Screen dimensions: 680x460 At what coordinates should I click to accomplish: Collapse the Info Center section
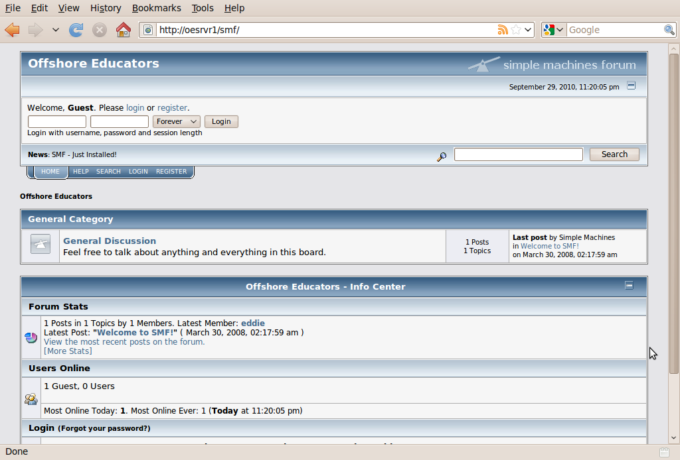(x=629, y=286)
